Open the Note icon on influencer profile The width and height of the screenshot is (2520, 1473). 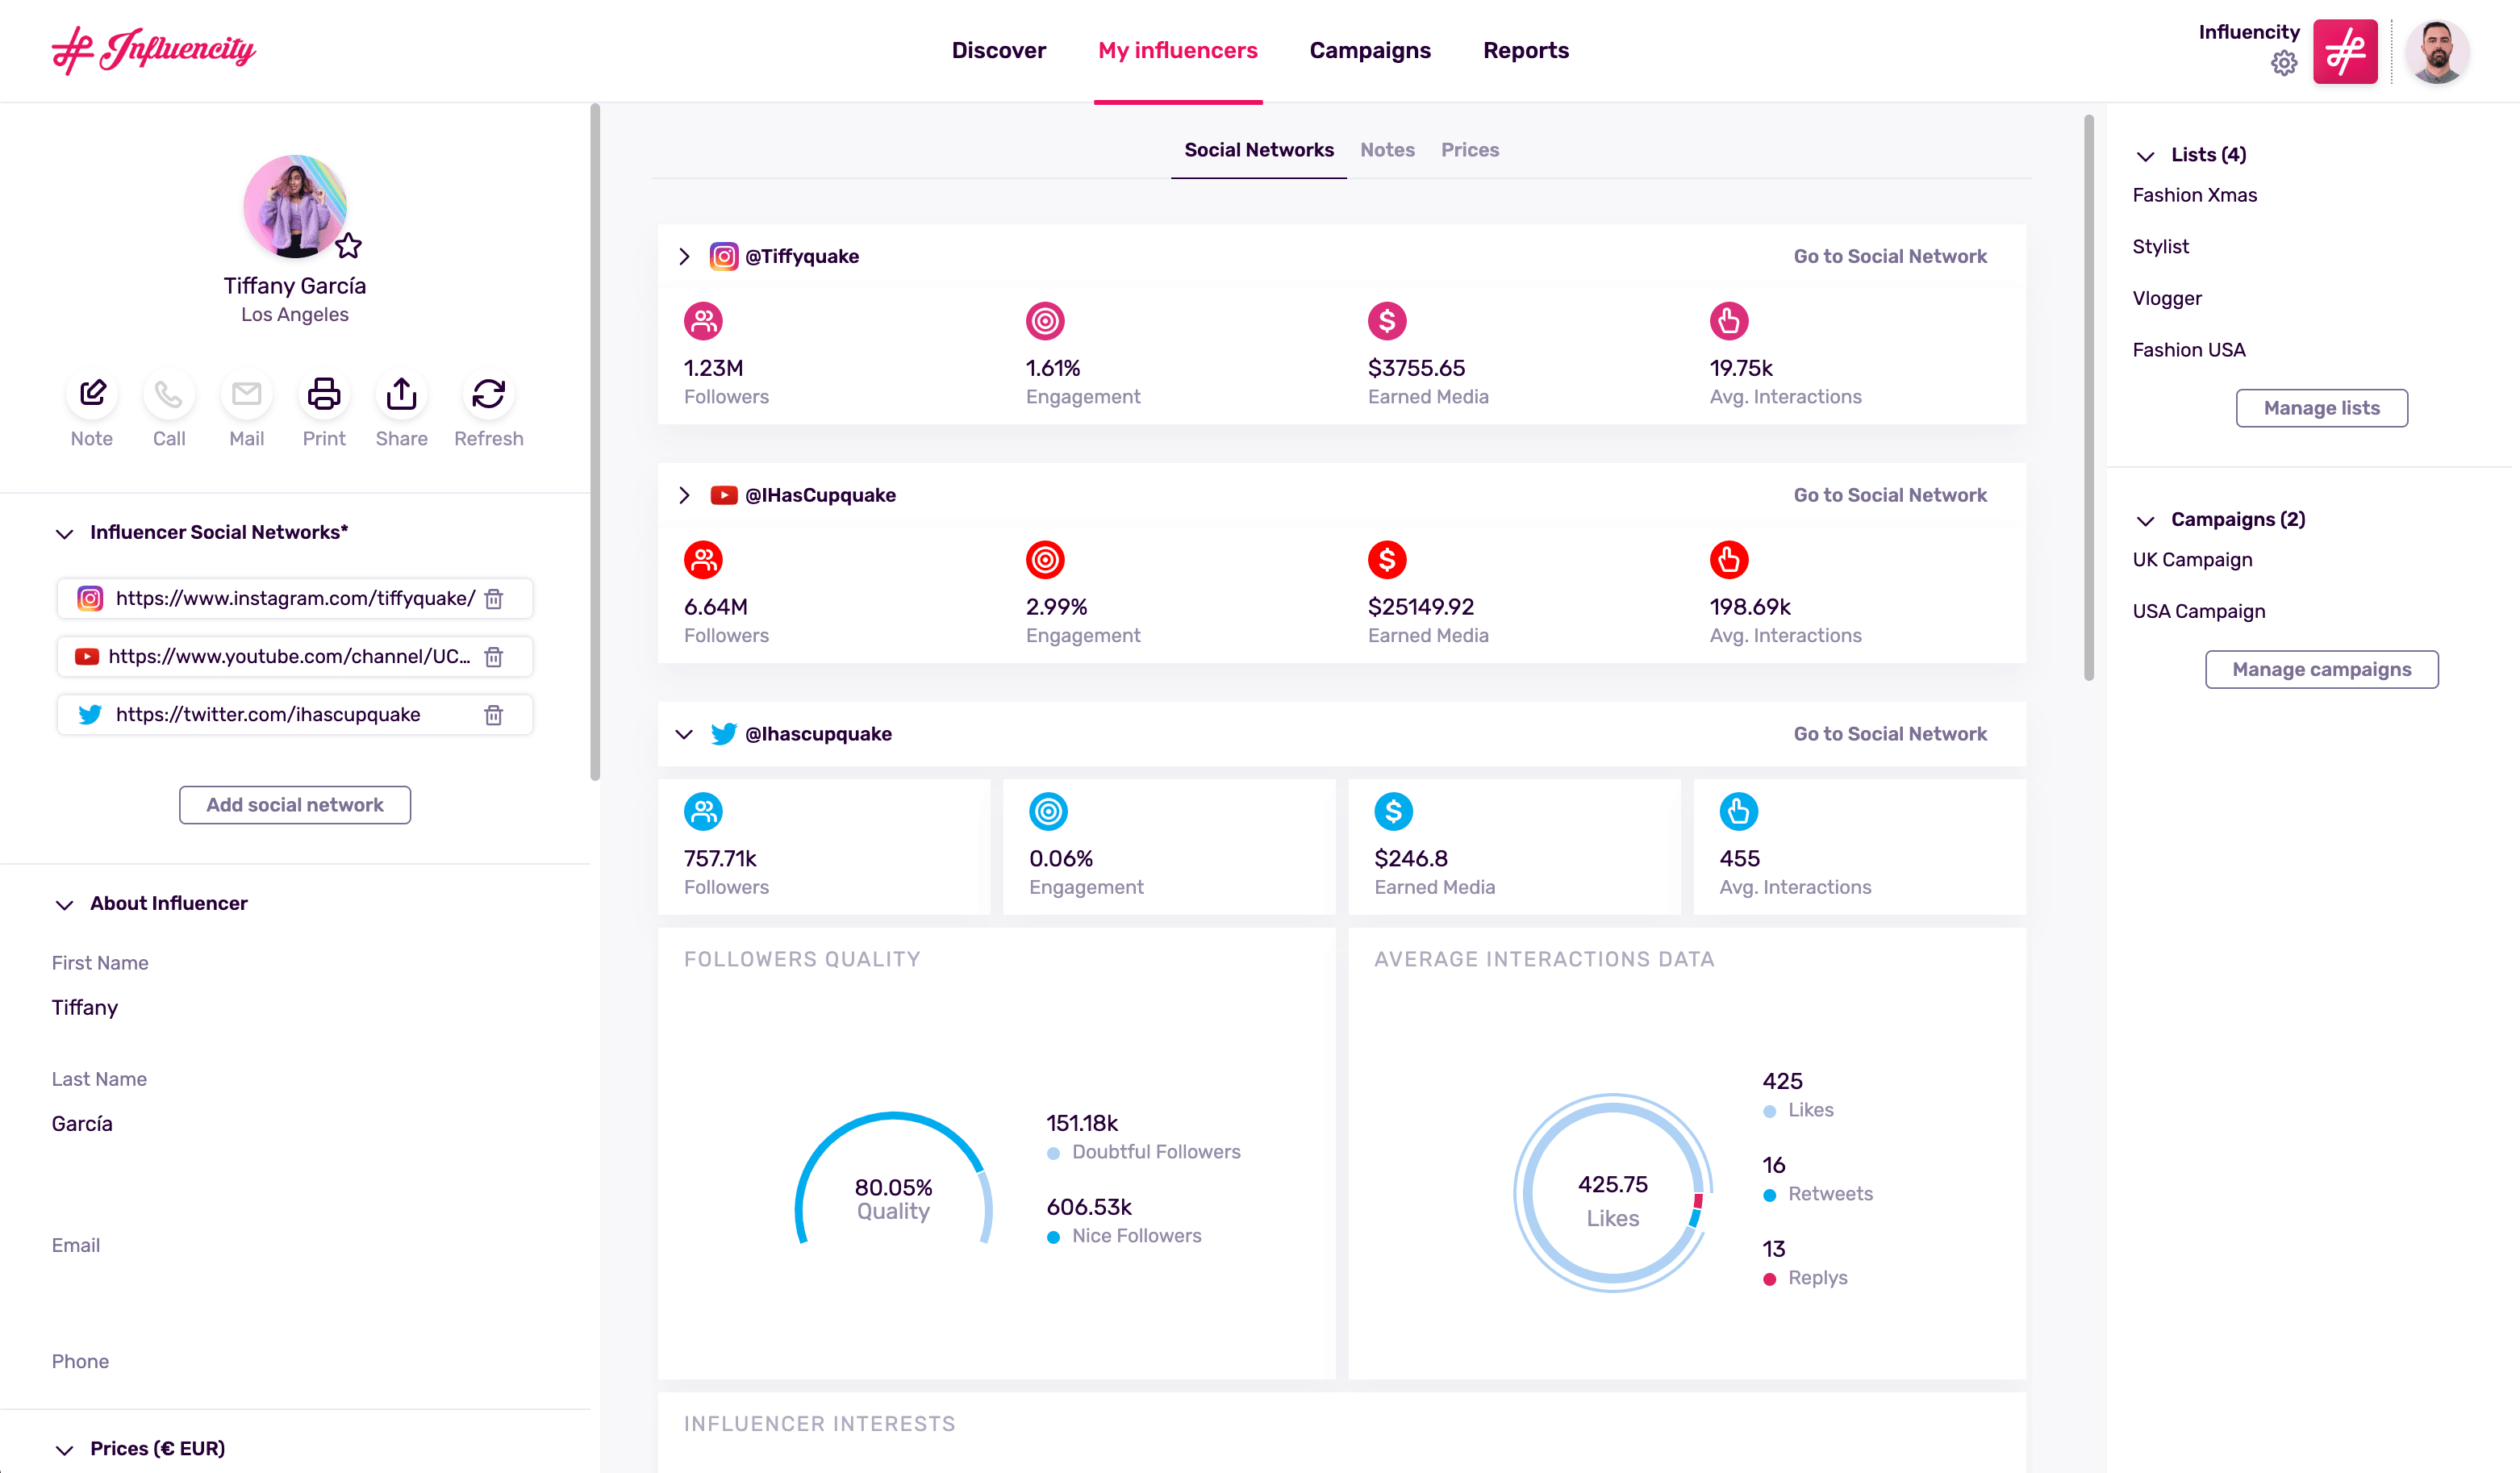coord(91,394)
